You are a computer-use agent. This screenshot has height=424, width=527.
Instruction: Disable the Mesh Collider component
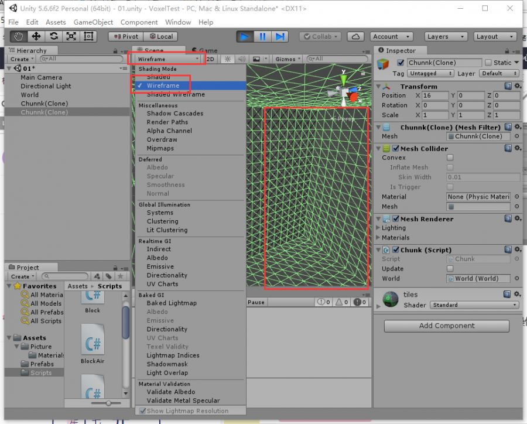[x=396, y=148]
